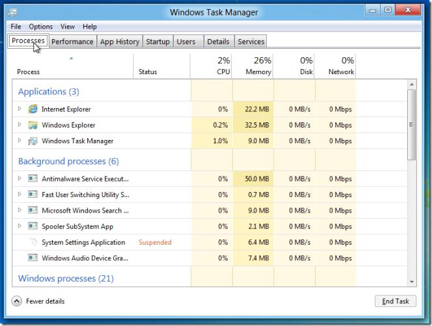Click the End Task button

(396, 301)
